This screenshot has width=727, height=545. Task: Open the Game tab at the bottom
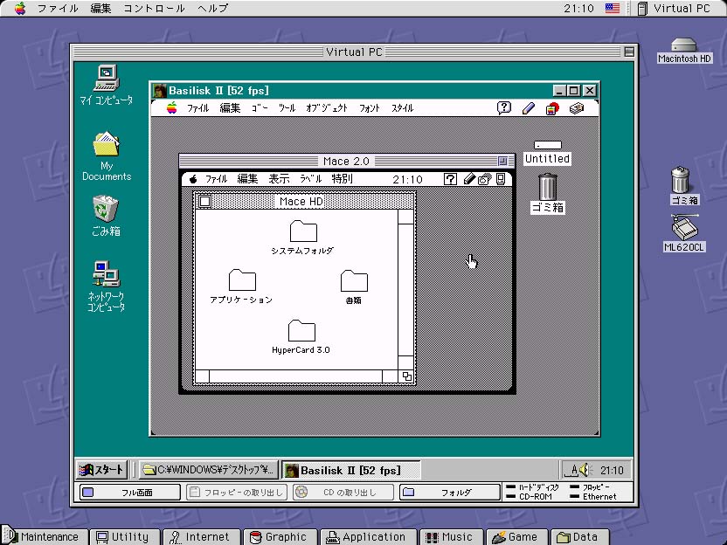tap(516, 537)
